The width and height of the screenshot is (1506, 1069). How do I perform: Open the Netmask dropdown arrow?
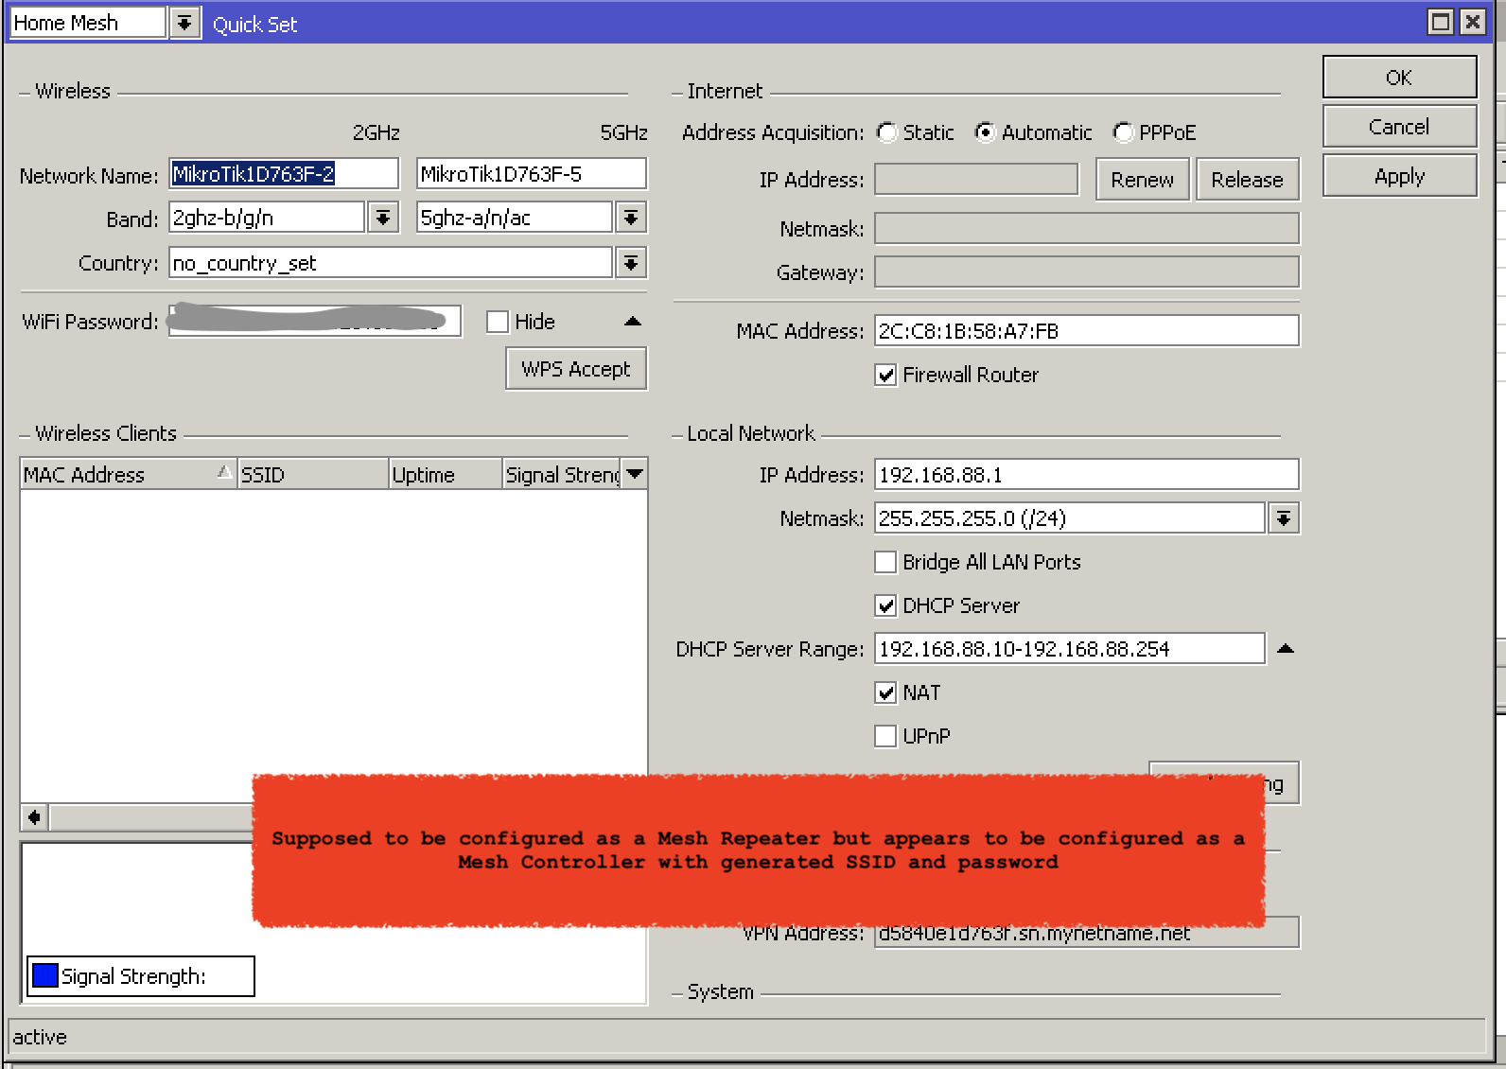tap(1284, 518)
